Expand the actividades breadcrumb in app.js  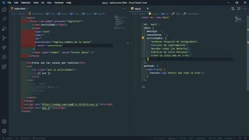click(191, 14)
